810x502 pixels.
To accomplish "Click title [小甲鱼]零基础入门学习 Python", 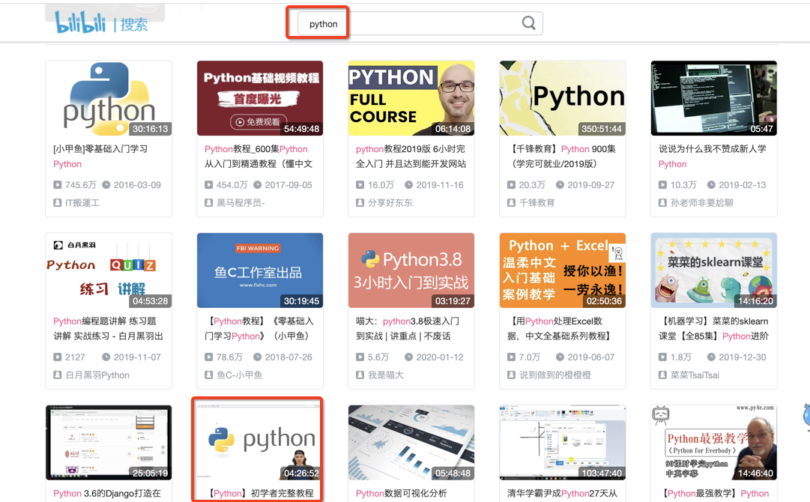I will tap(100, 157).
